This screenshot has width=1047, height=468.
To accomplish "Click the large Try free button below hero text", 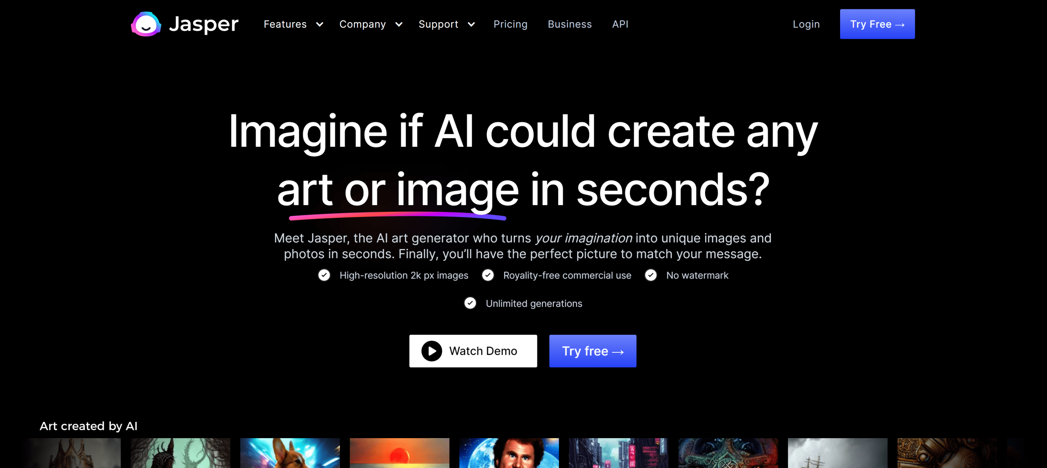I will point(593,351).
